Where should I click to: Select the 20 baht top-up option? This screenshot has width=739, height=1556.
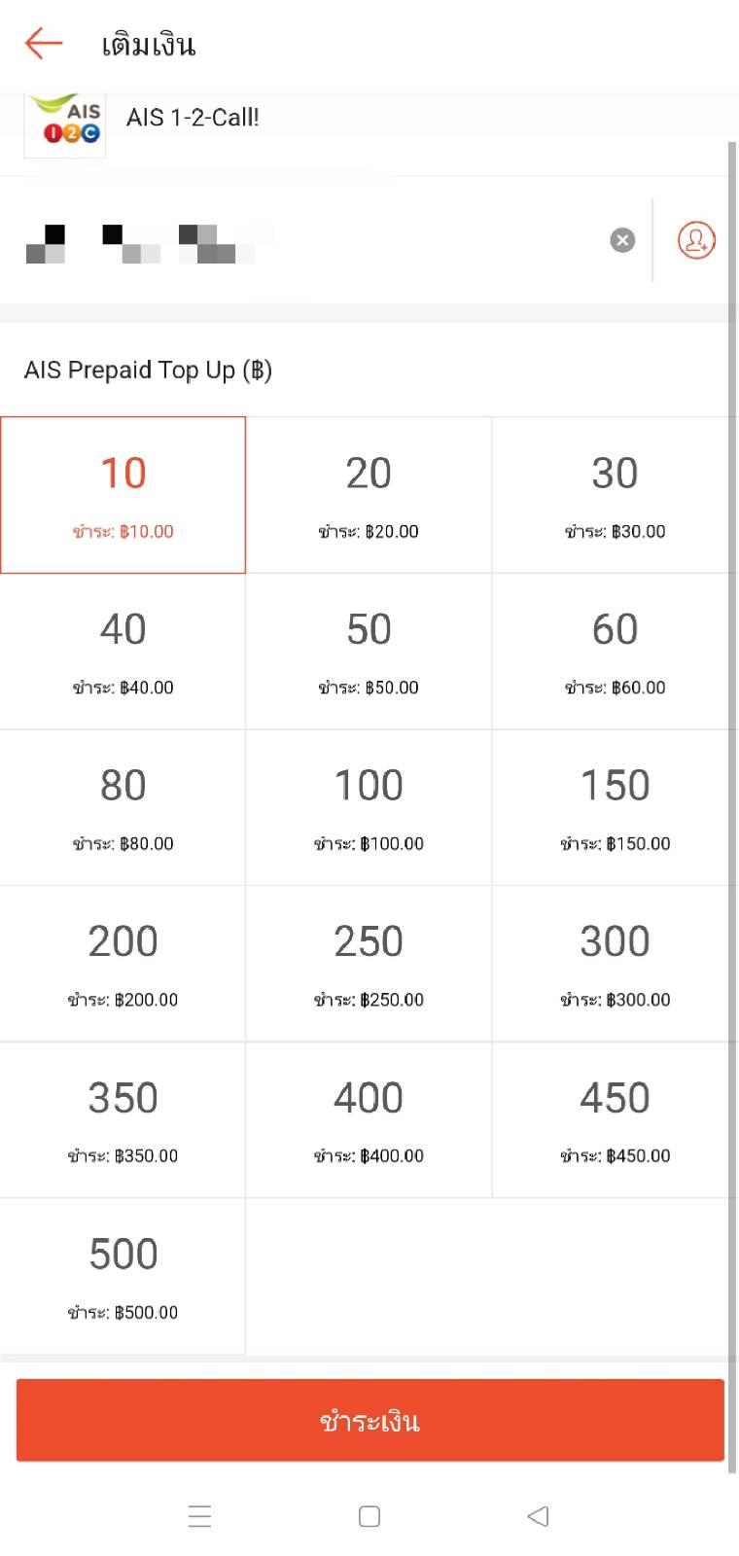[x=369, y=495]
